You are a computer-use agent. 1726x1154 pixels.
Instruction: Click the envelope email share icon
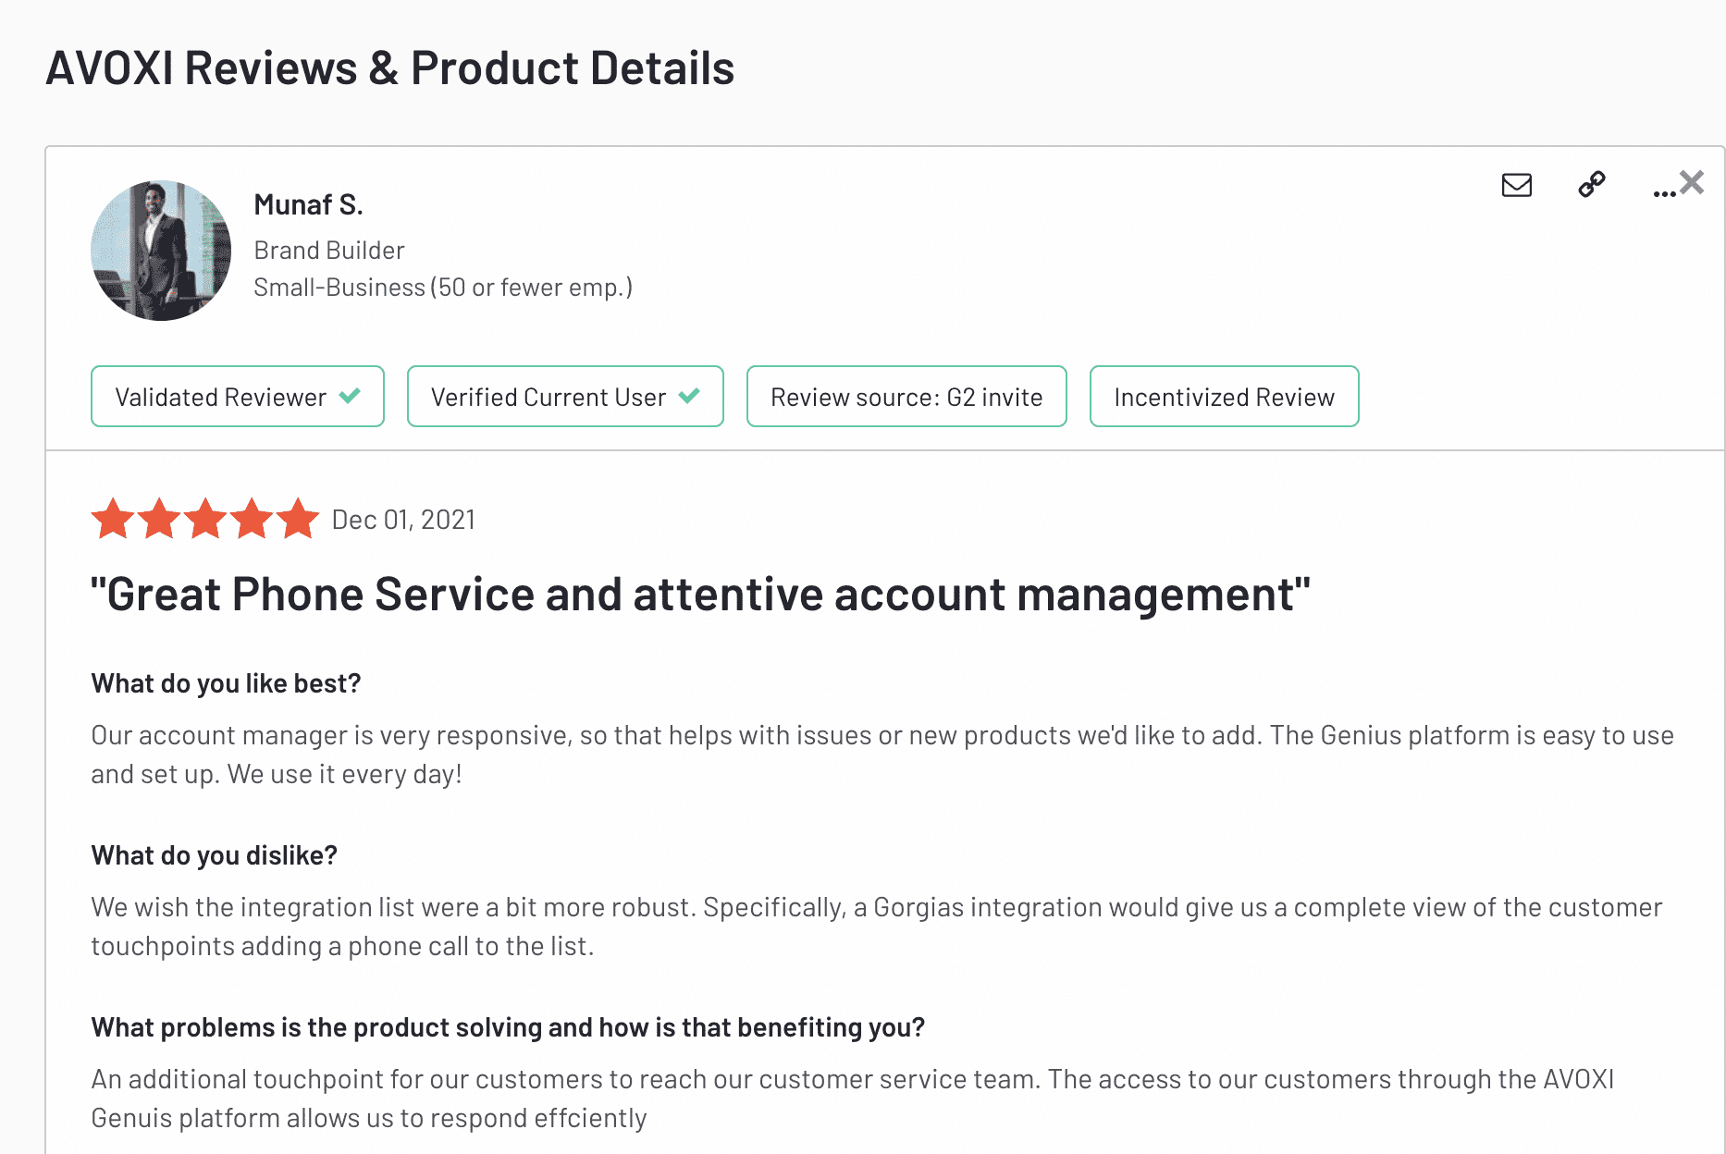[x=1516, y=185]
